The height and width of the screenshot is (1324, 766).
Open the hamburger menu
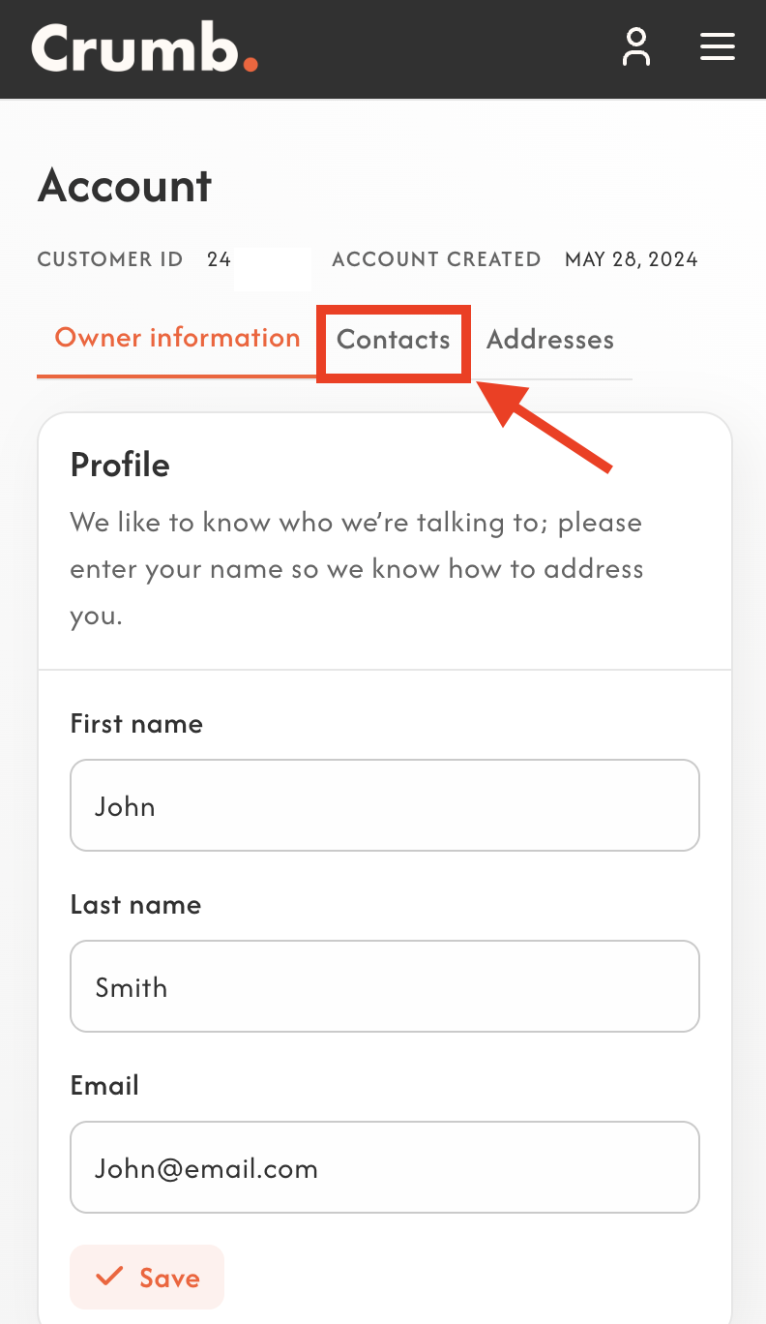click(717, 47)
